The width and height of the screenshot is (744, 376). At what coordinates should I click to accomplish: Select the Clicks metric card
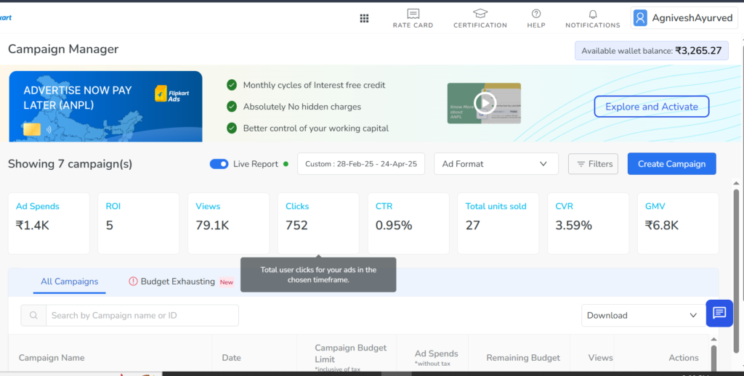(318, 224)
